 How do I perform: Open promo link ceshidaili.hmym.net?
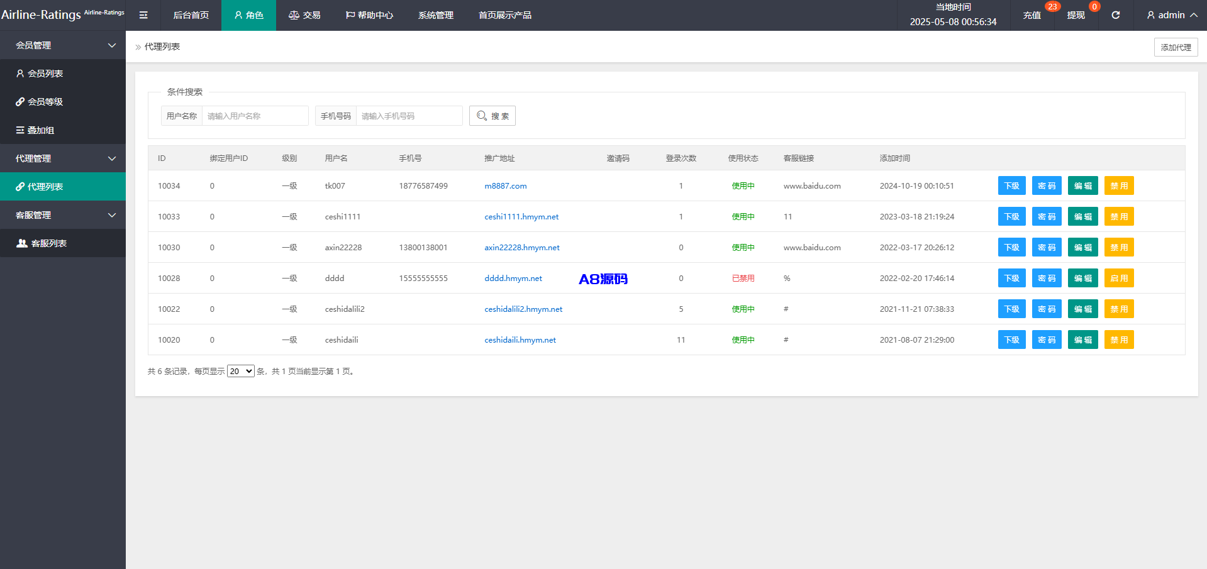click(520, 340)
